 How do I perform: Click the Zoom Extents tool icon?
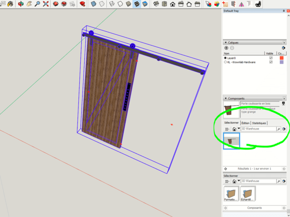(45, 4)
